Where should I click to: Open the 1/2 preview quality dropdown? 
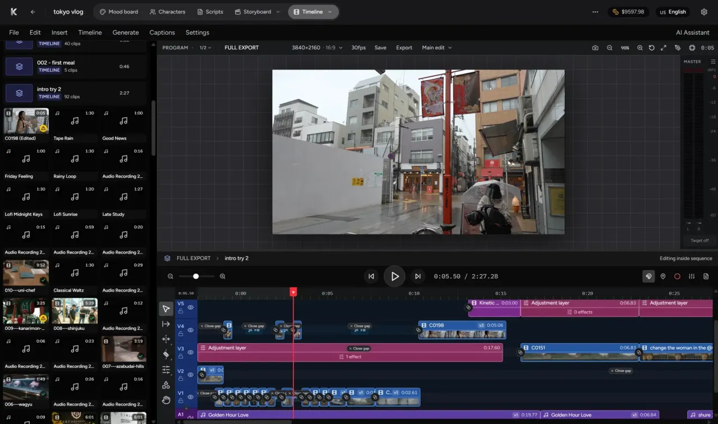pos(205,48)
